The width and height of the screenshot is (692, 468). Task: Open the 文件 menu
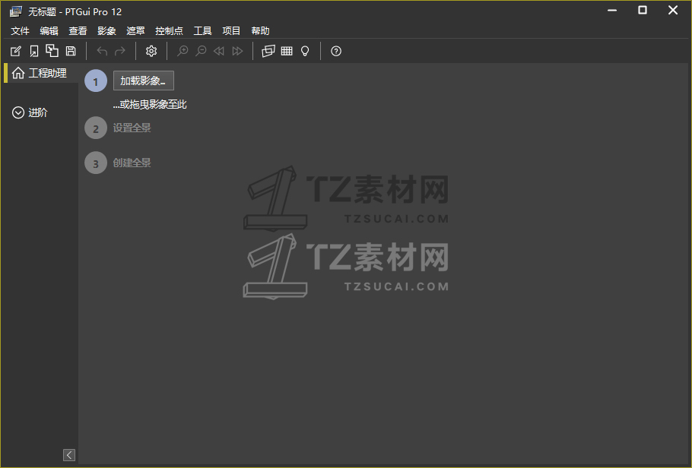coord(20,31)
